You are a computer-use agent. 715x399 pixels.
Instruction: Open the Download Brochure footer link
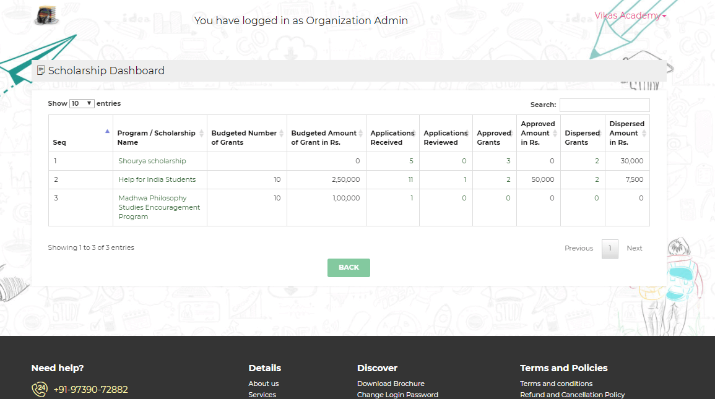[391, 384]
